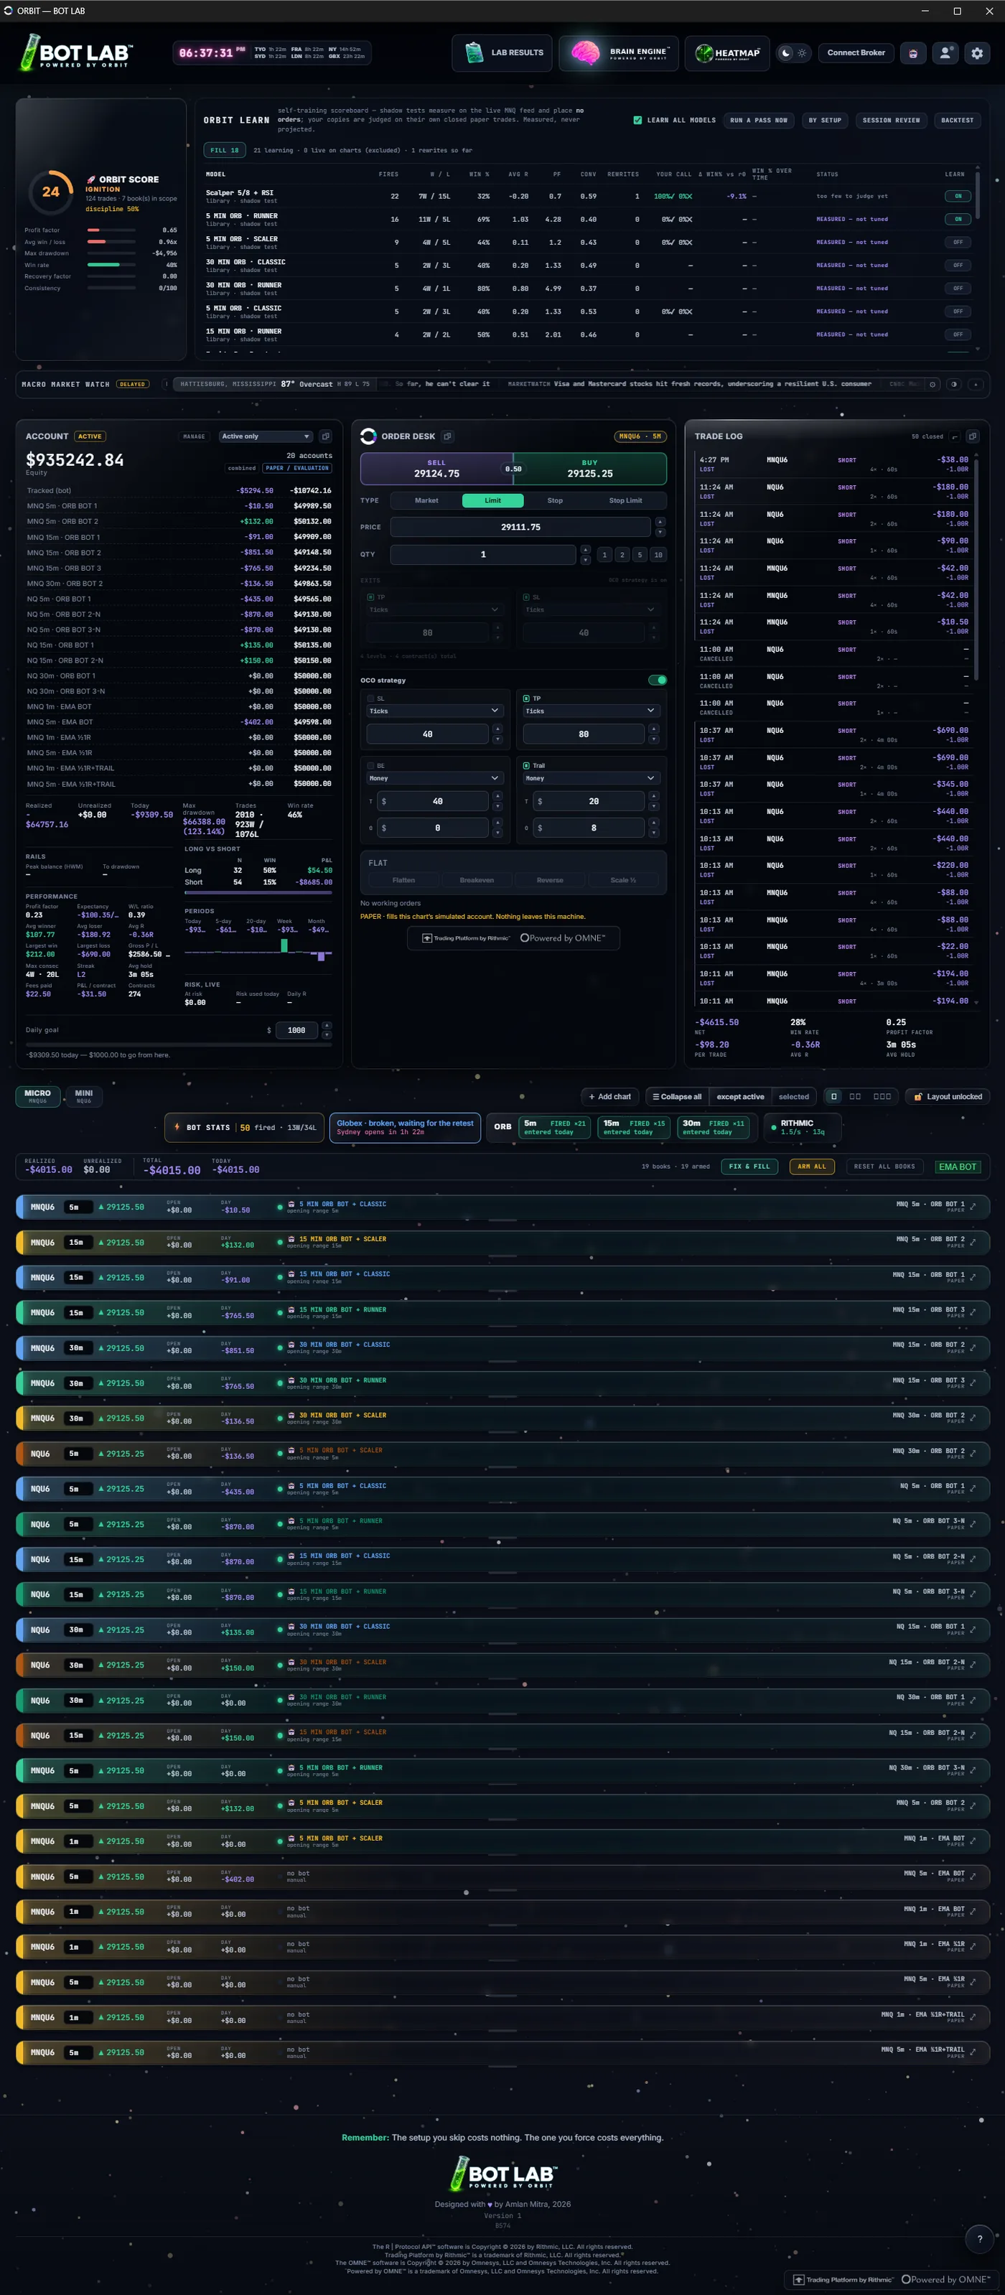The width and height of the screenshot is (1005, 2295).
Task: Switch to the Stop Limit order type
Action: coord(625,500)
